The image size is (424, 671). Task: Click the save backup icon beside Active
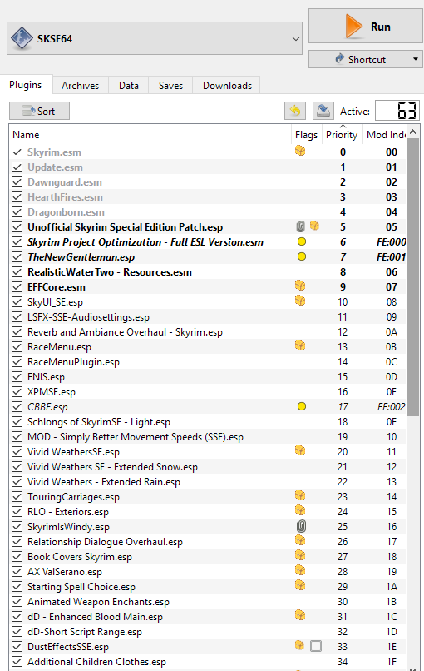323,112
